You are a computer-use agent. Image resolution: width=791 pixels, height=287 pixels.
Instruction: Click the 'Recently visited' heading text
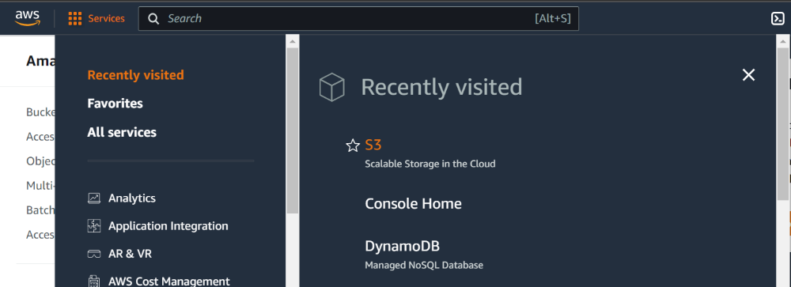(x=441, y=87)
